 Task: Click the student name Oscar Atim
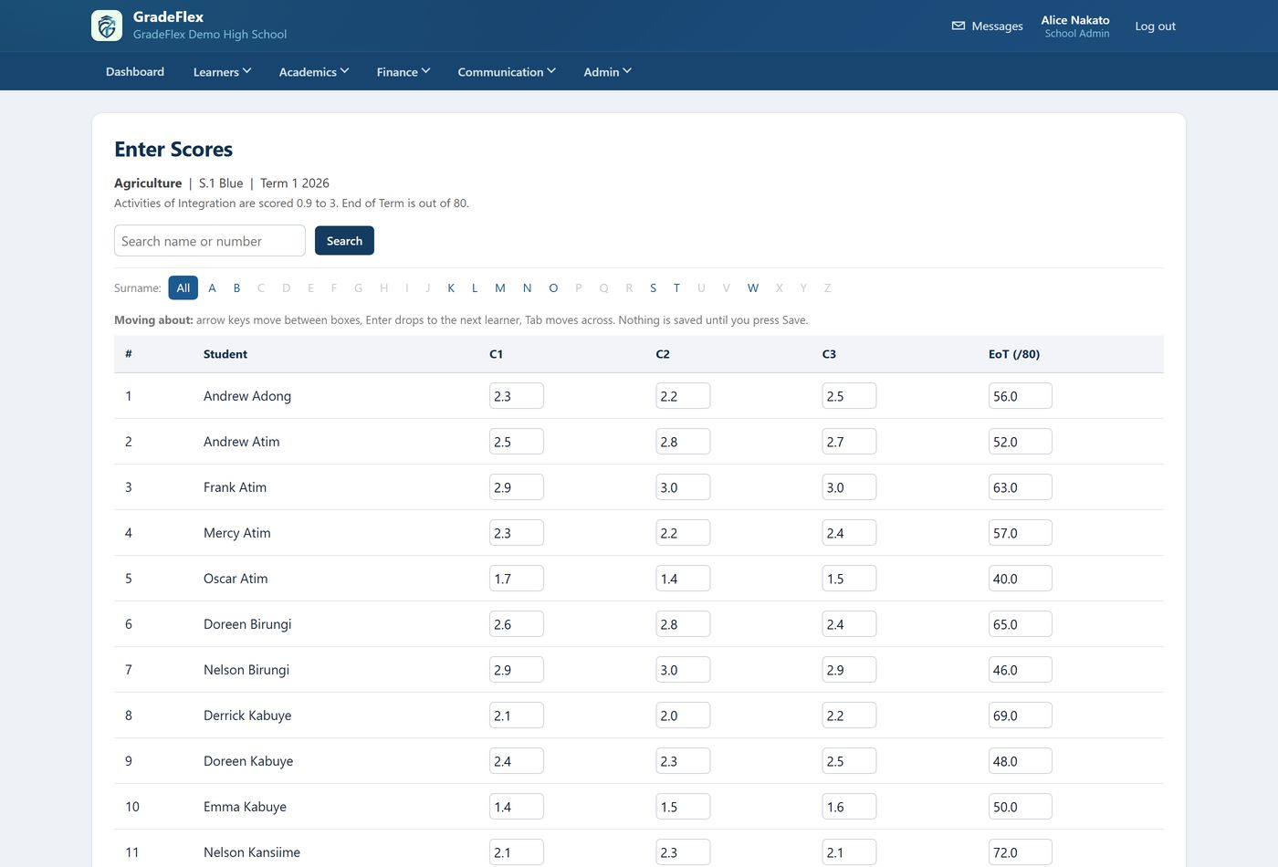(236, 579)
